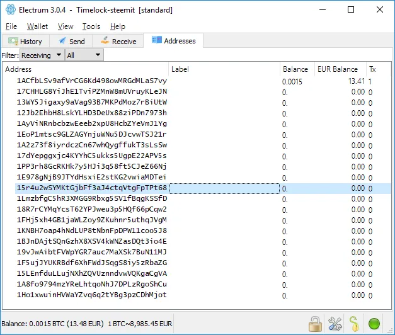This screenshot has height=335, width=395.
Task: Select address 12Jb2EhbH8LskYLHD3DeUx88ziPDn7973h
Action: [x=92, y=113]
